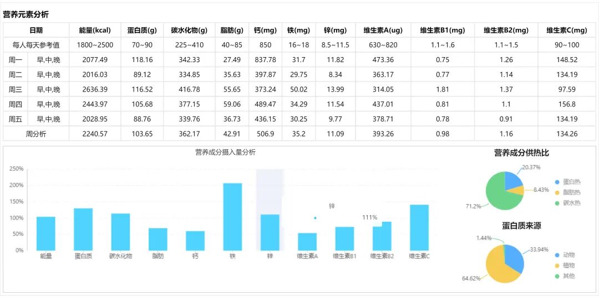Select the 碳水化物 bar
The width and height of the screenshot is (599, 300).
pos(121,232)
